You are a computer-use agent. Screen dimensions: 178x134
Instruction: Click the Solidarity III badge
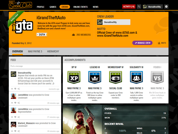[137, 77]
